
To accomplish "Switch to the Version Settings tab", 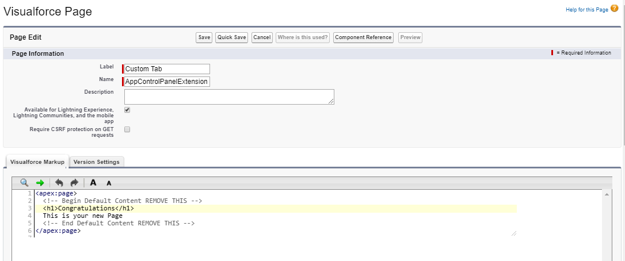I will pyautogui.click(x=97, y=162).
